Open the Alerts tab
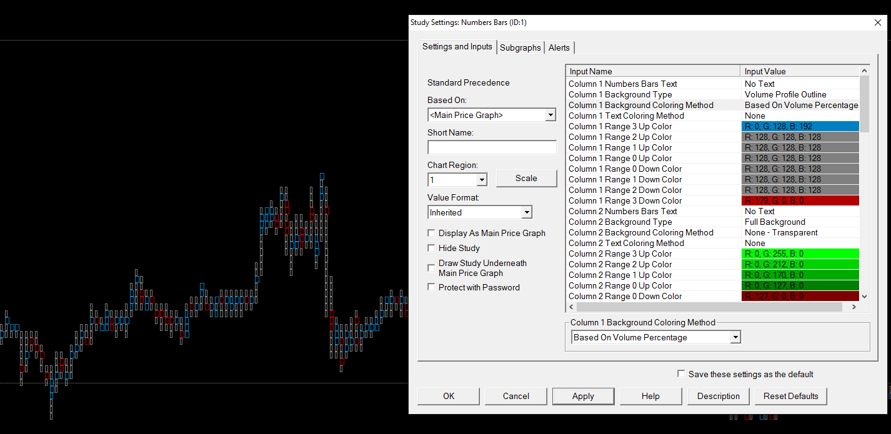The height and width of the screenshot is (434, 891). pos(559,47)
